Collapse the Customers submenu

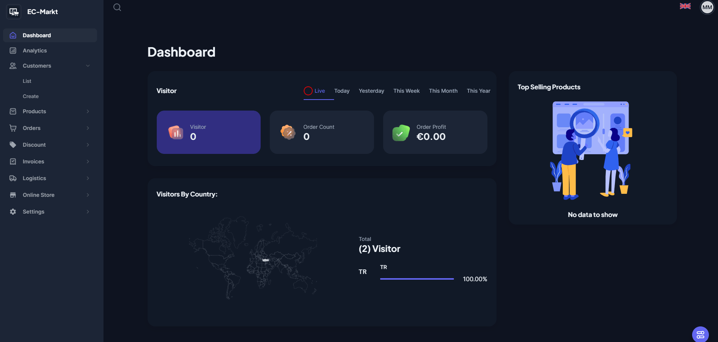click(88, 66)
